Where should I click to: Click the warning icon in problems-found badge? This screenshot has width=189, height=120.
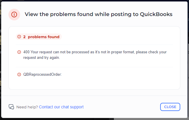[19, 37]
